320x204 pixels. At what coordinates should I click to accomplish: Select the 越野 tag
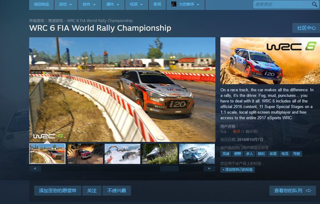237,154
